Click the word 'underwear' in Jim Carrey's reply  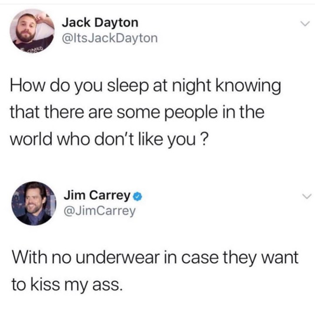click(x=118, y=257)
